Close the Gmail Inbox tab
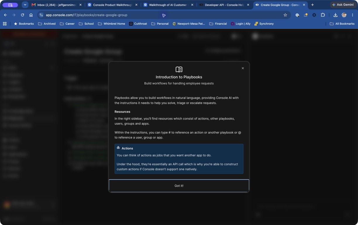 tap(80, 5)
